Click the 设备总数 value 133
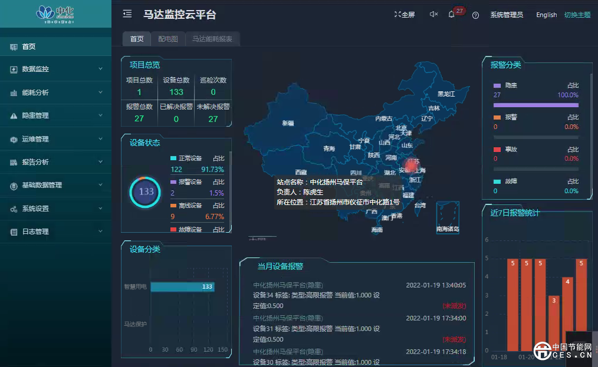The height and width of the screenshot is (367, 598). tap(176, 92)
